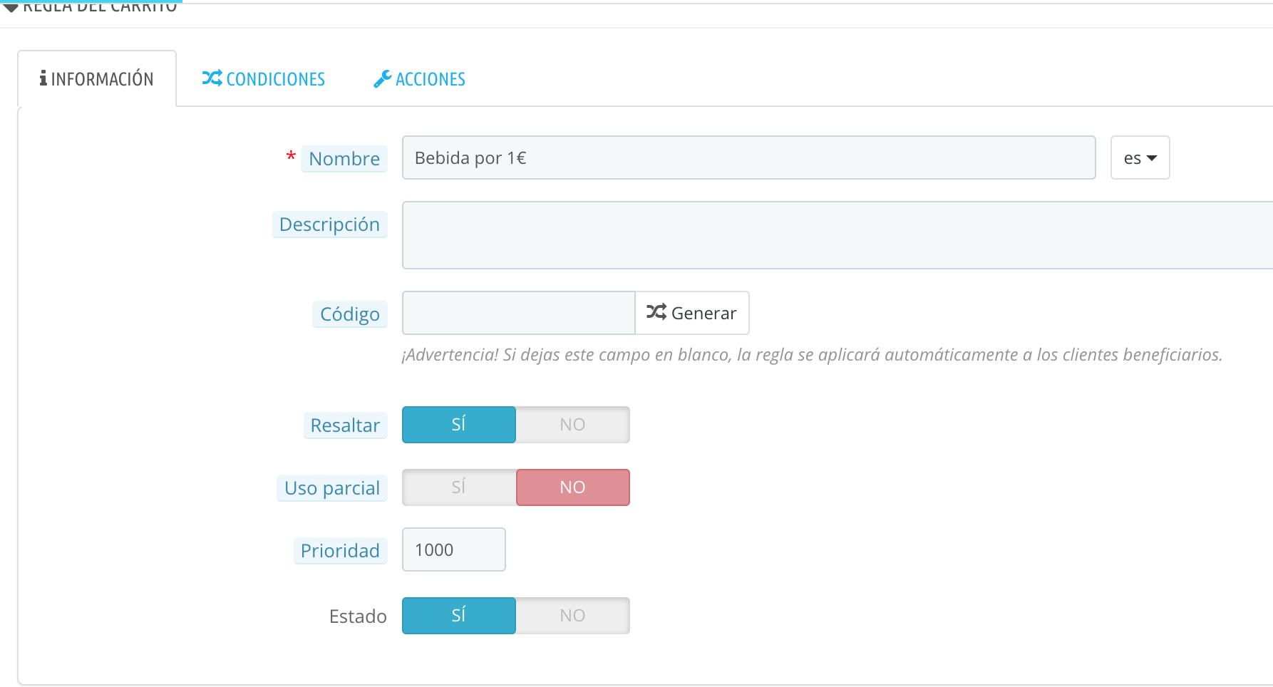Click the wrench icon on Acciones tab
Viewport: 1273px width, 687px height.
point(382,79)
